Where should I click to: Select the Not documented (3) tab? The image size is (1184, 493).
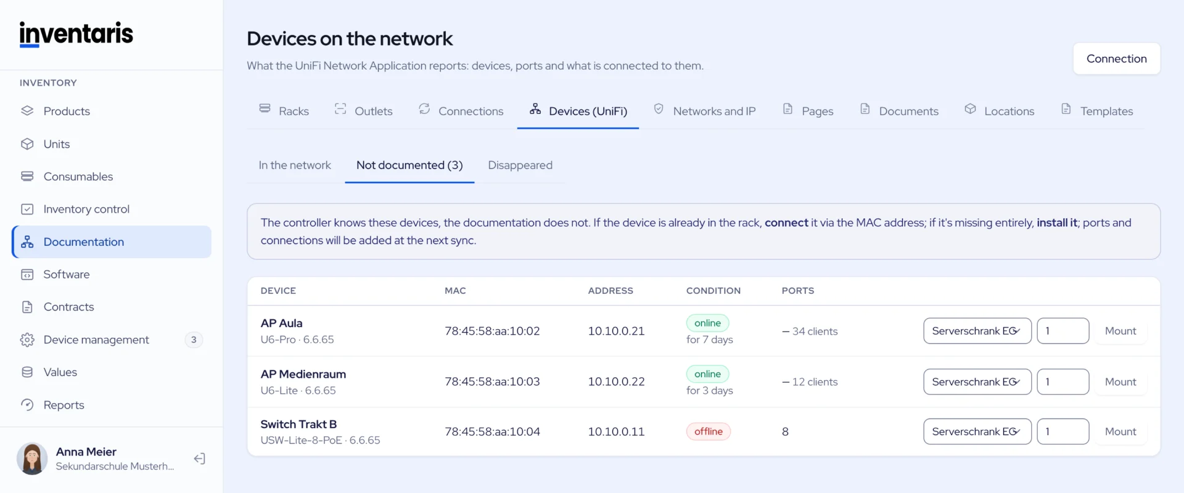[409, 165]
